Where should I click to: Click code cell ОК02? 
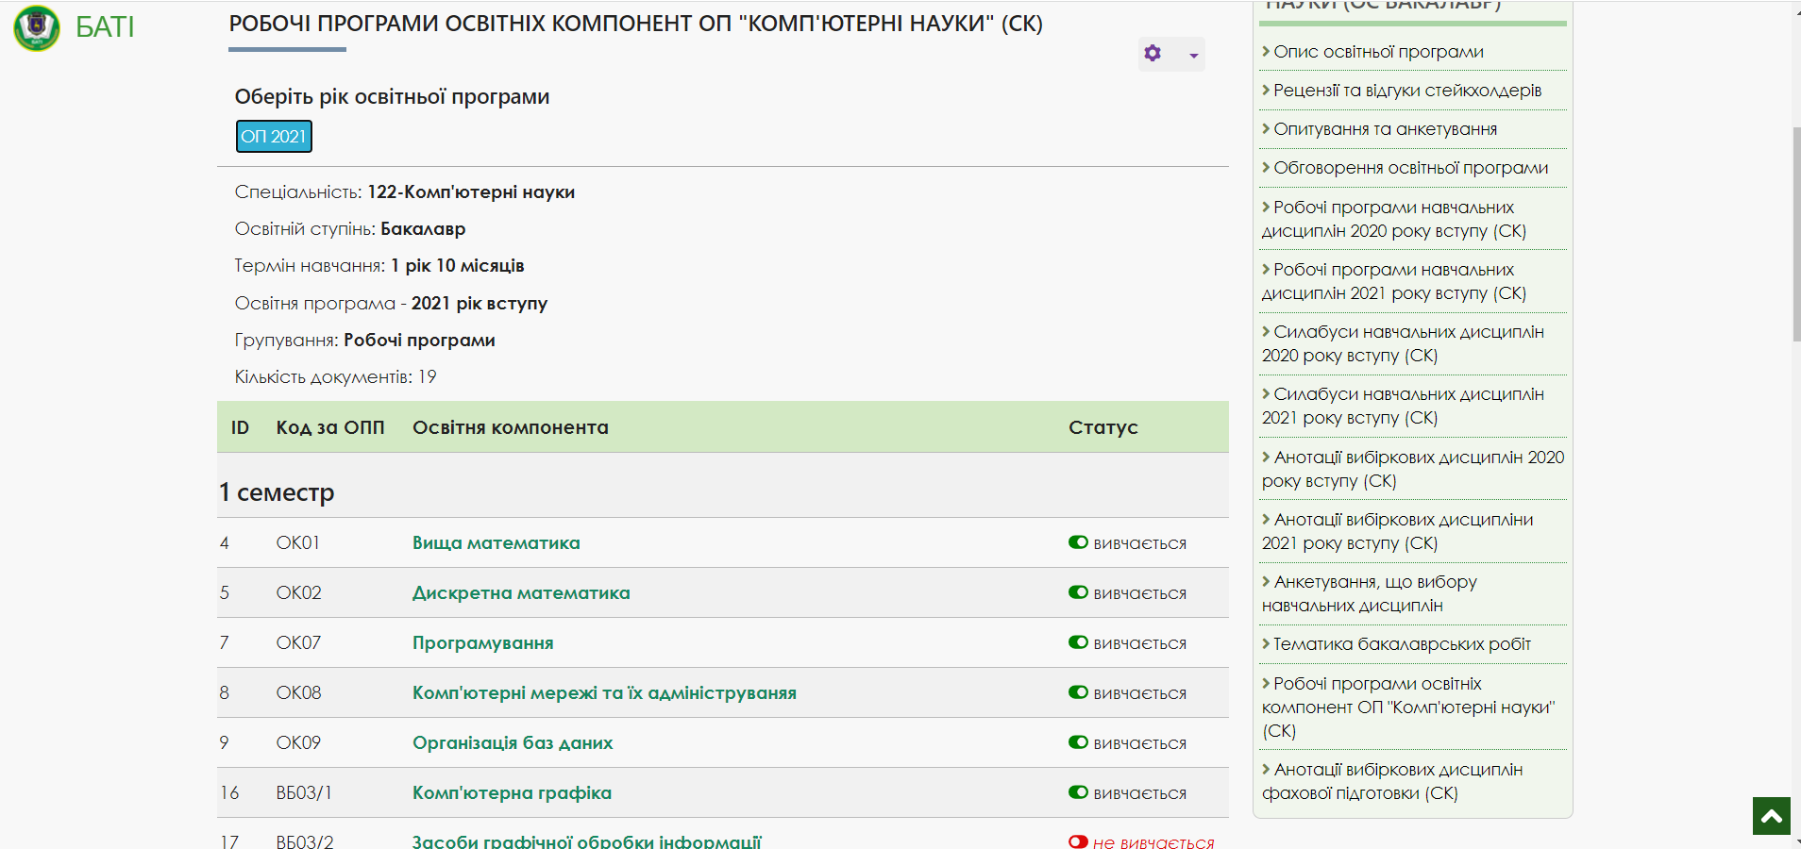(x=299, y=592)
